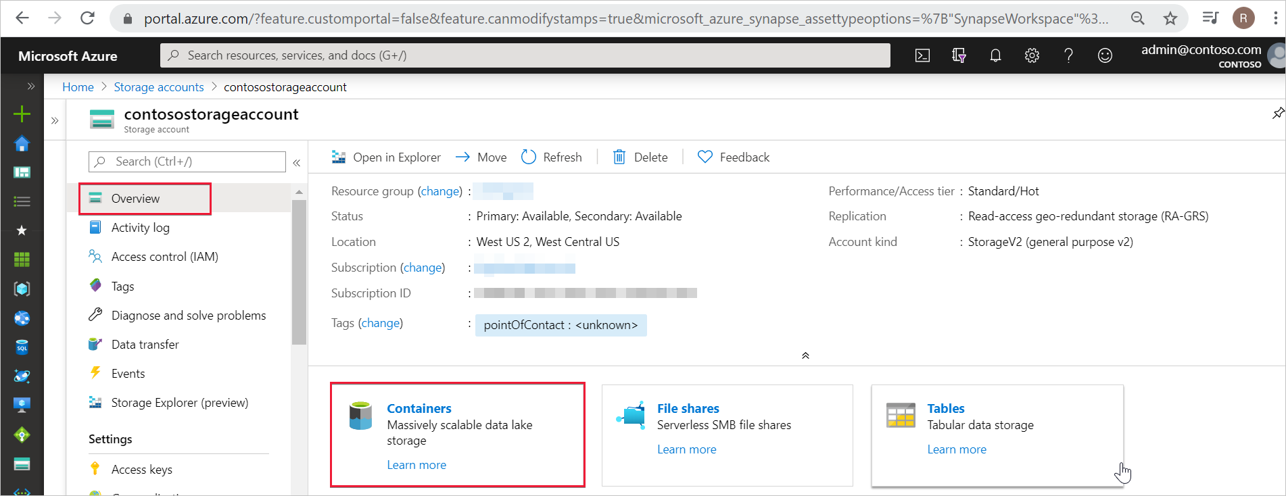Expand the left rail double chevron
Viewport: 1286px width, 496px height.
coord(30,86)
